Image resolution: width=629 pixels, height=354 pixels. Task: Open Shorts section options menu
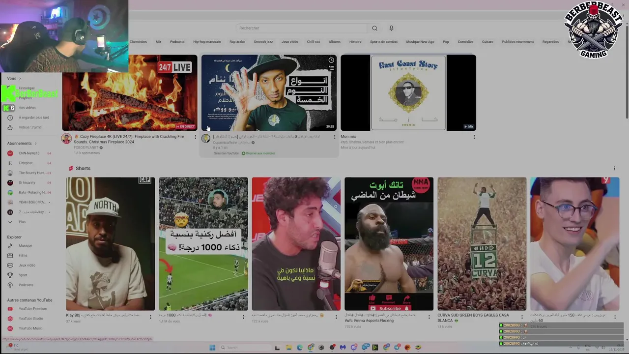(x=614, y=169)
